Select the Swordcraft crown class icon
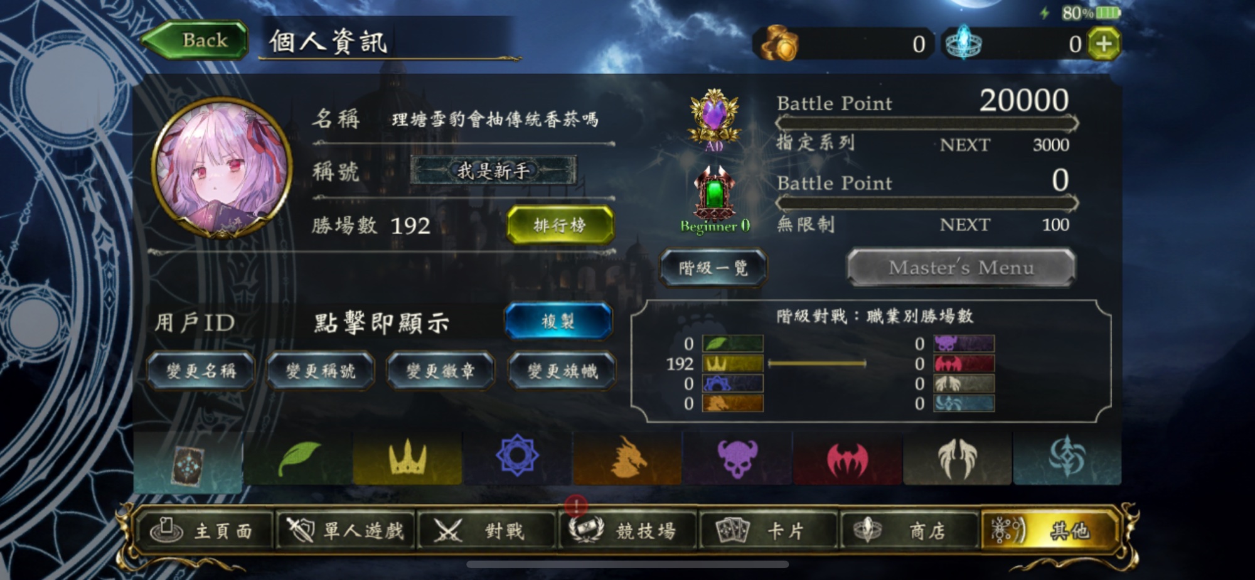The height and width of the screenshot is (580, 1255). tap(407, 459)
